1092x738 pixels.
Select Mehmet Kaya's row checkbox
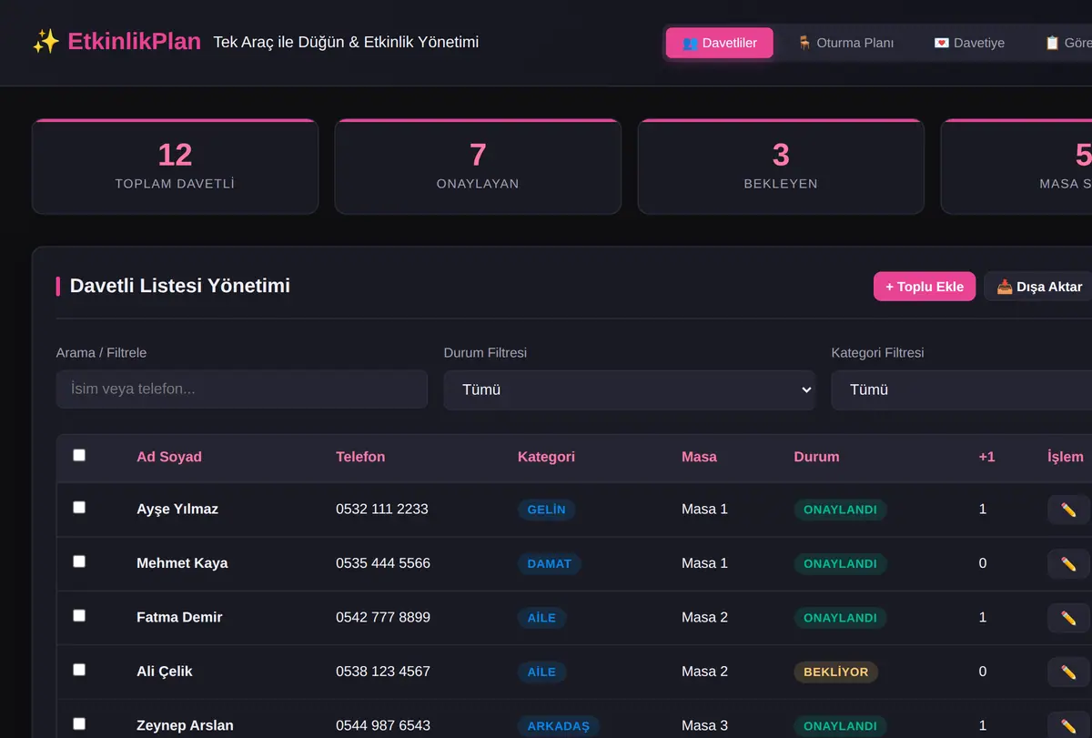click(x=79, y=561)
